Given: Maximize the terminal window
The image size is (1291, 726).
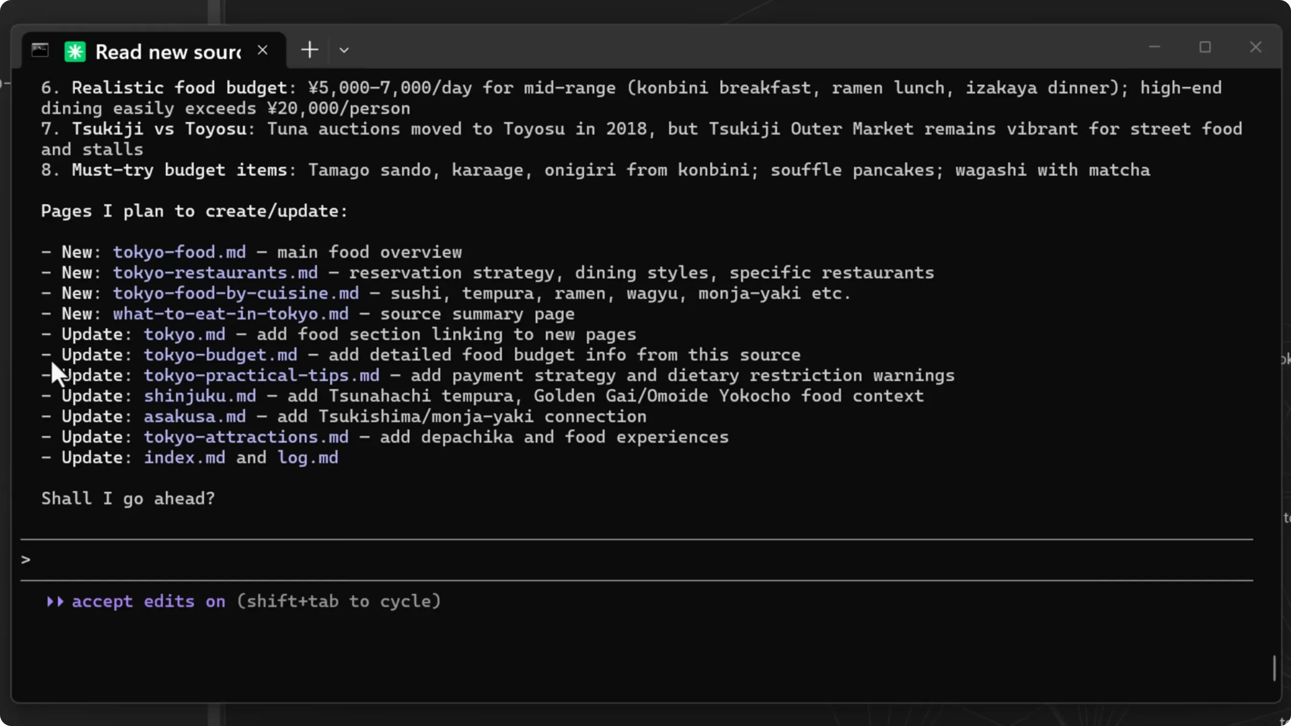Looking at the screenshot, I should (x=1205, y=47).
